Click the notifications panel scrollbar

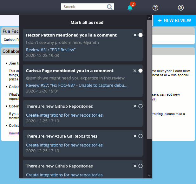pos(149,79)
